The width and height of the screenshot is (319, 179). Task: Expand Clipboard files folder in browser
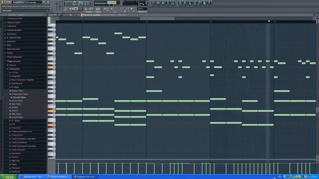click(x=13, y=22)
